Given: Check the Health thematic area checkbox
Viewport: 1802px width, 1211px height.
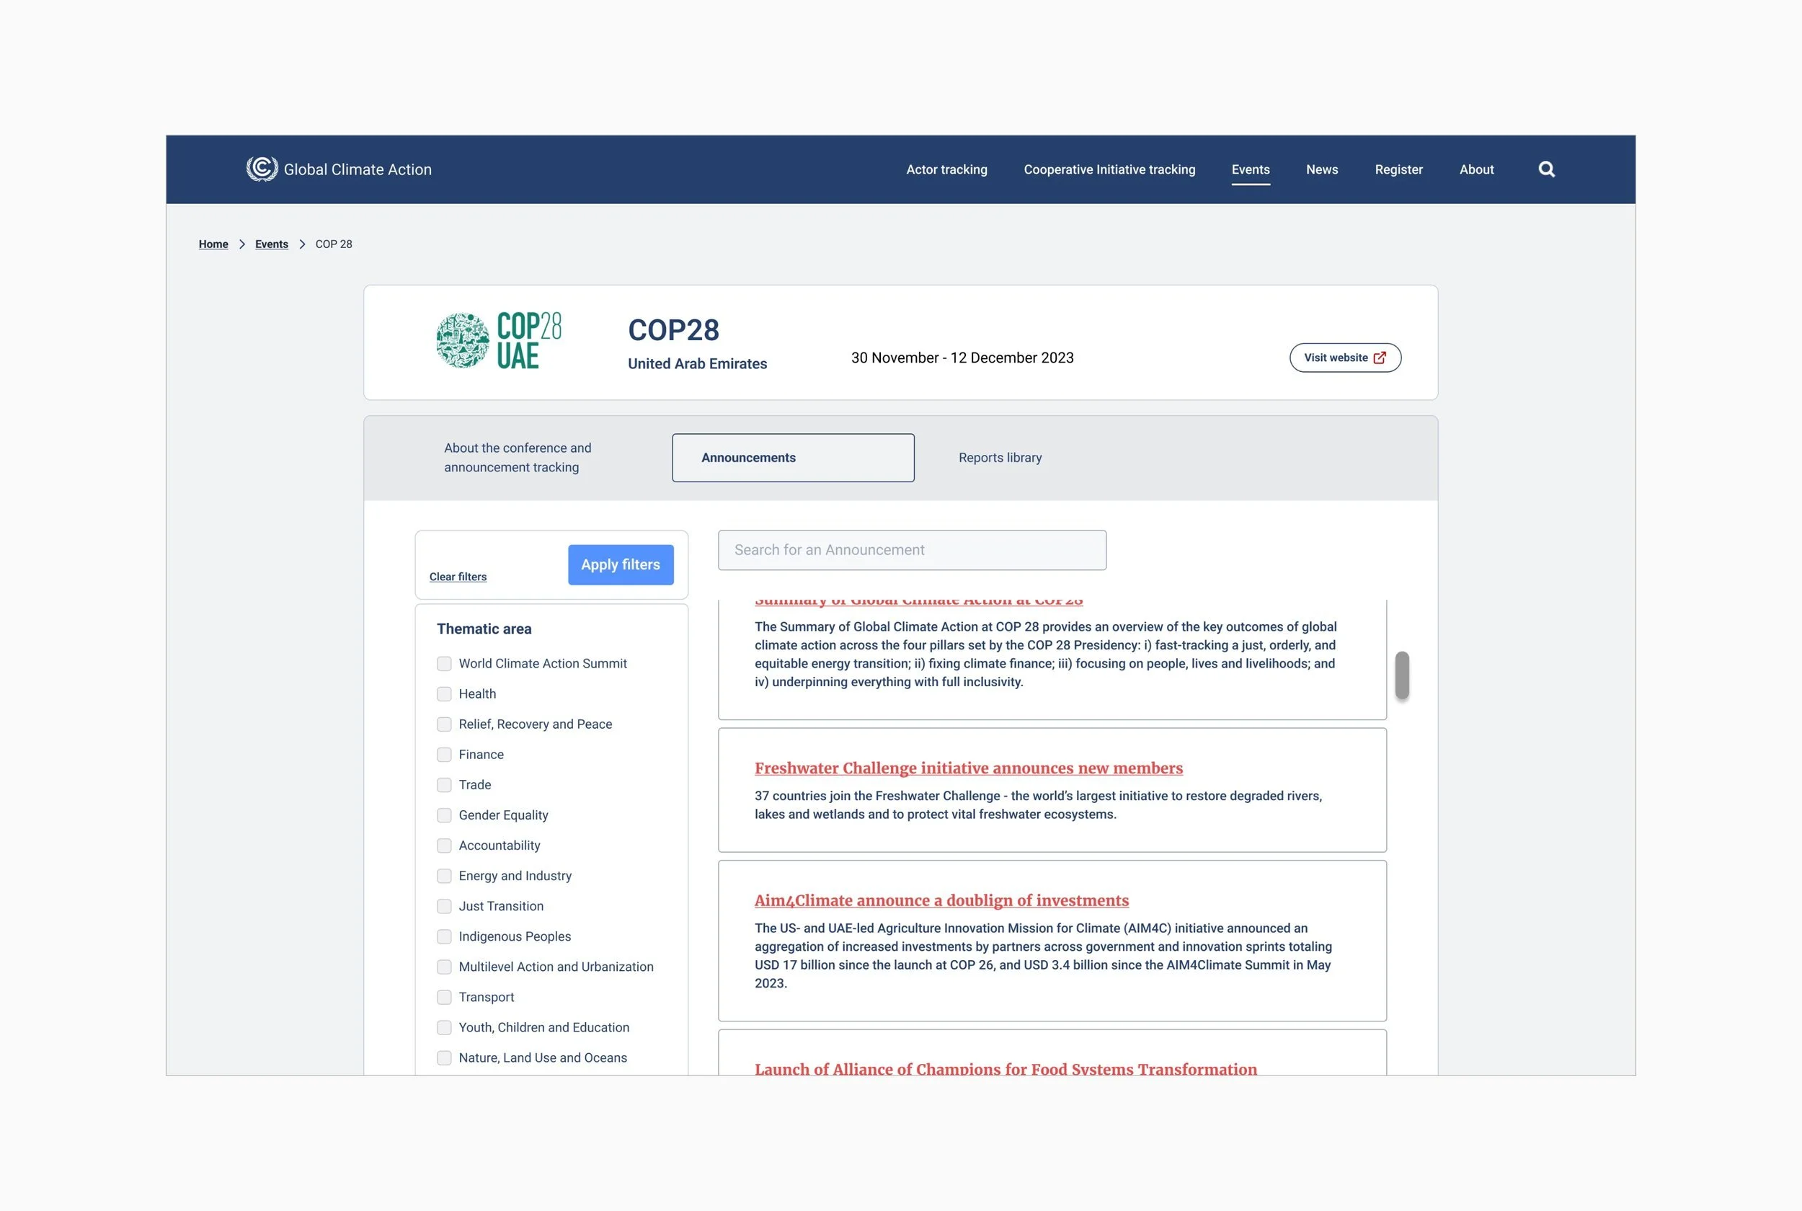Looking at the screenshot, I should point(444,693).
